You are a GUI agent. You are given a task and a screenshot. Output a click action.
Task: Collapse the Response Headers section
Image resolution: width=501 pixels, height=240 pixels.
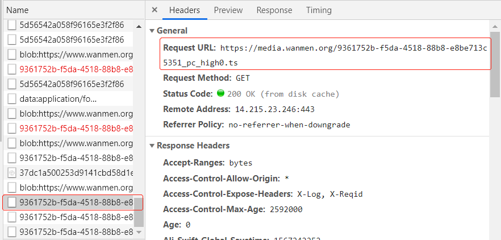click(x=152, y=146)
